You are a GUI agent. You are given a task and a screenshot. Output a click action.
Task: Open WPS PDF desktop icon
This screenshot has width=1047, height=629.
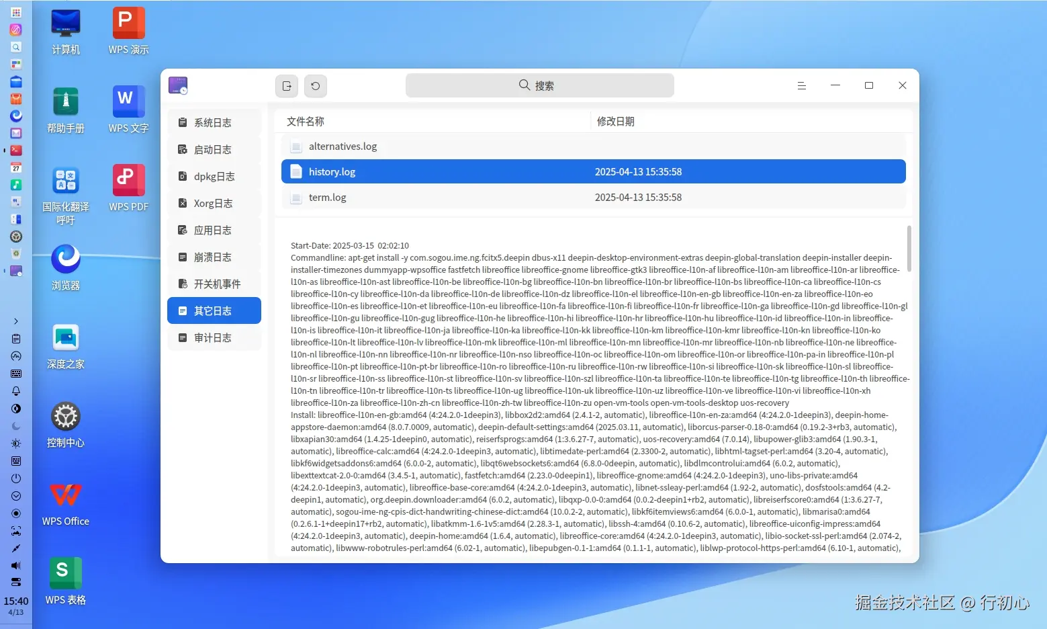pyautogui.click(x=129, y=190)
